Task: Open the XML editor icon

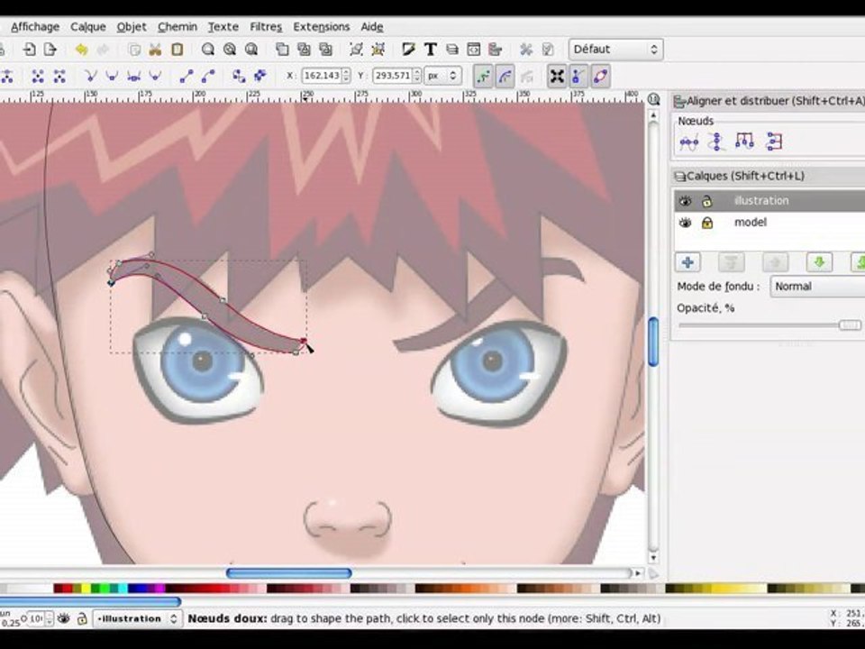Action: pyautogui.click(x=473, y=50)
